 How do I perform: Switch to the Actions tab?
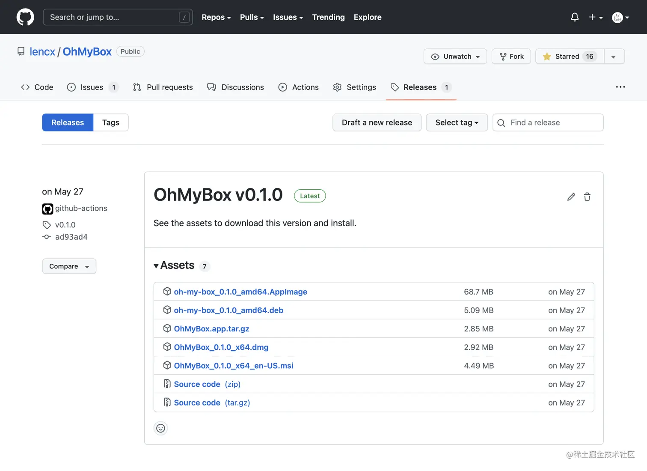point(299,87)
